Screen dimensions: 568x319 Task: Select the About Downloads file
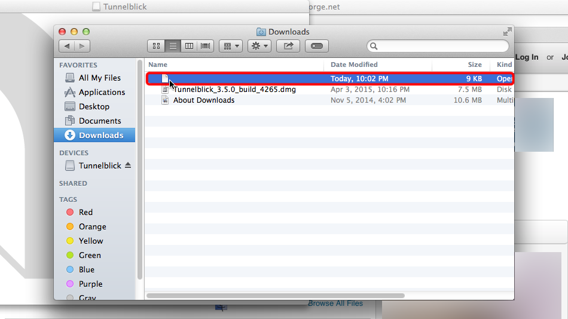tap(203, 100)
